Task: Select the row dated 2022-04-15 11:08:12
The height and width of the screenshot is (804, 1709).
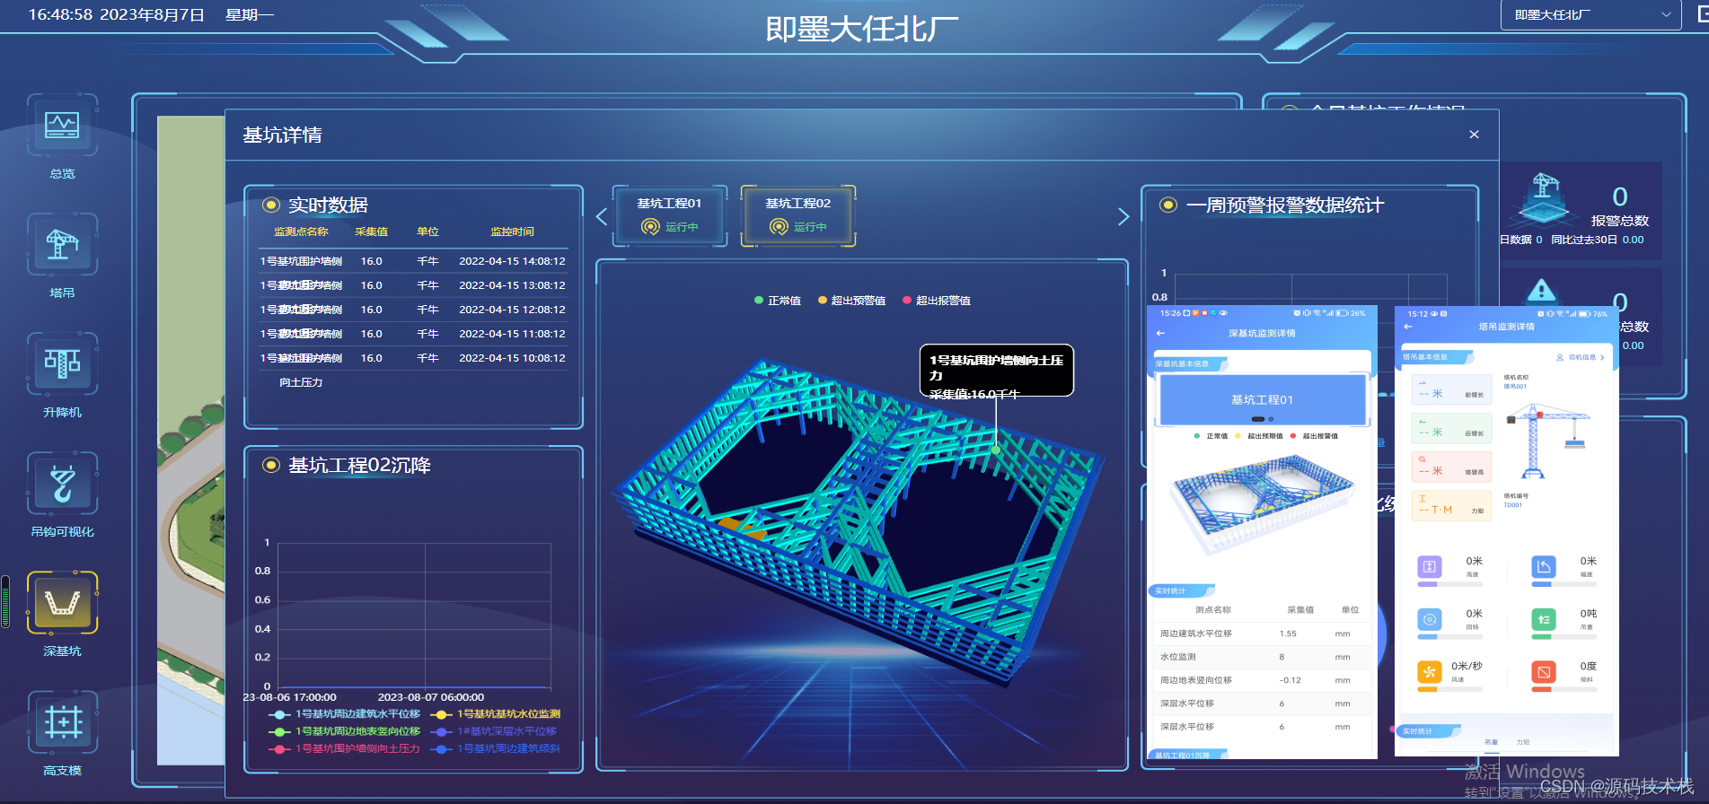Action: [x=413, y=334]
